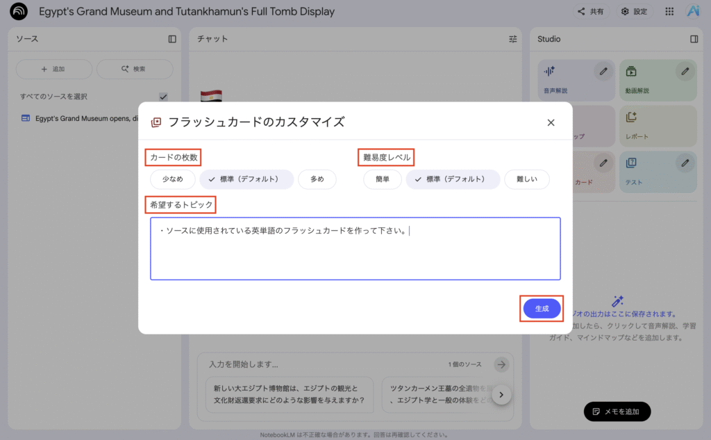
Task: Show next suggested questions with arrow
Action: tap(501, 395)
